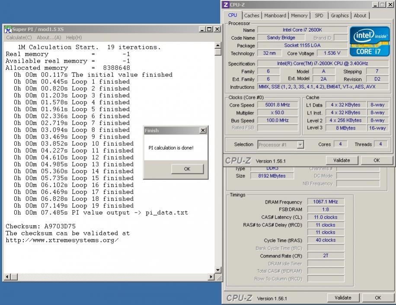396x305 pixels.
Task: Click the scroll down arrow in Super PI
Action: (x=218, y=270)
